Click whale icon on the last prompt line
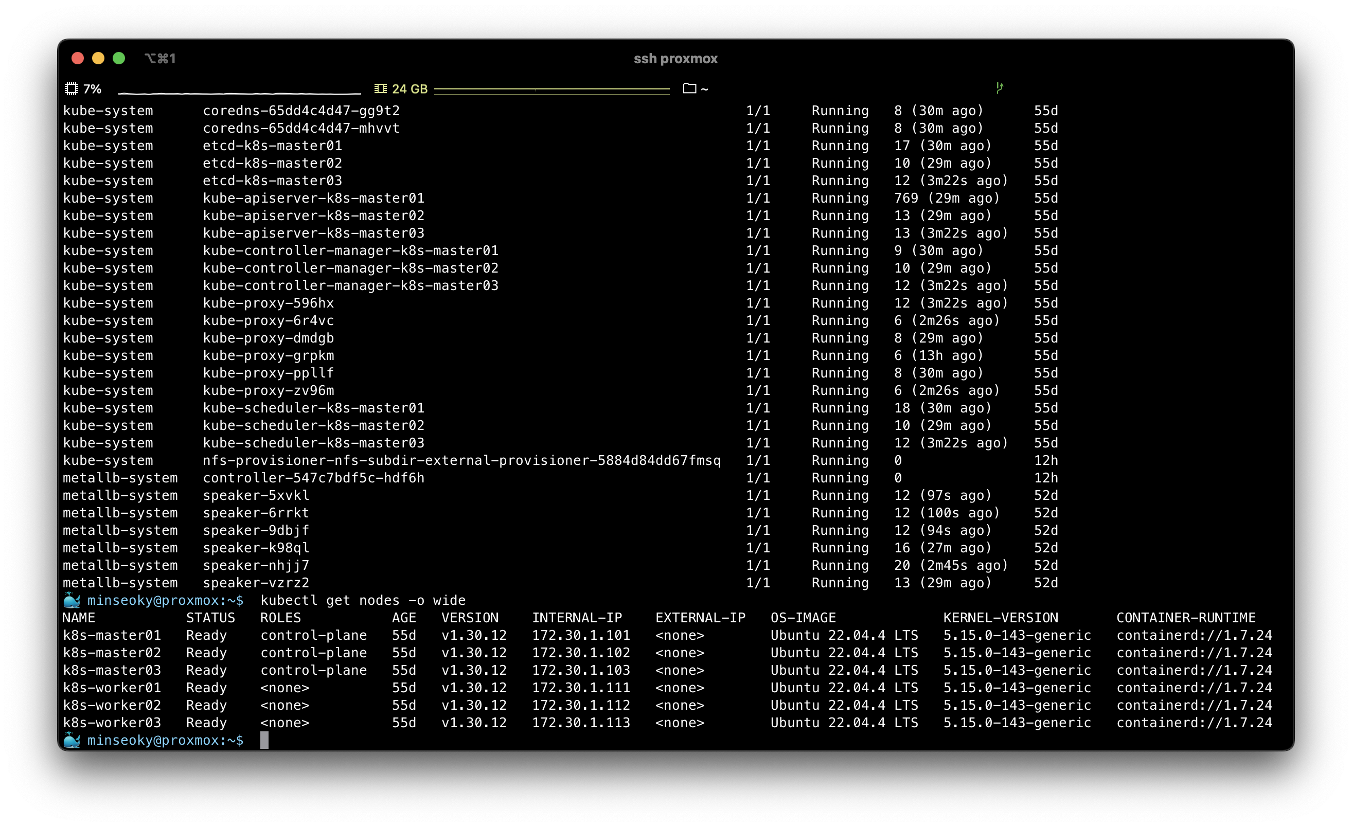Screen dimensions: 1352x827 [72, 741]
